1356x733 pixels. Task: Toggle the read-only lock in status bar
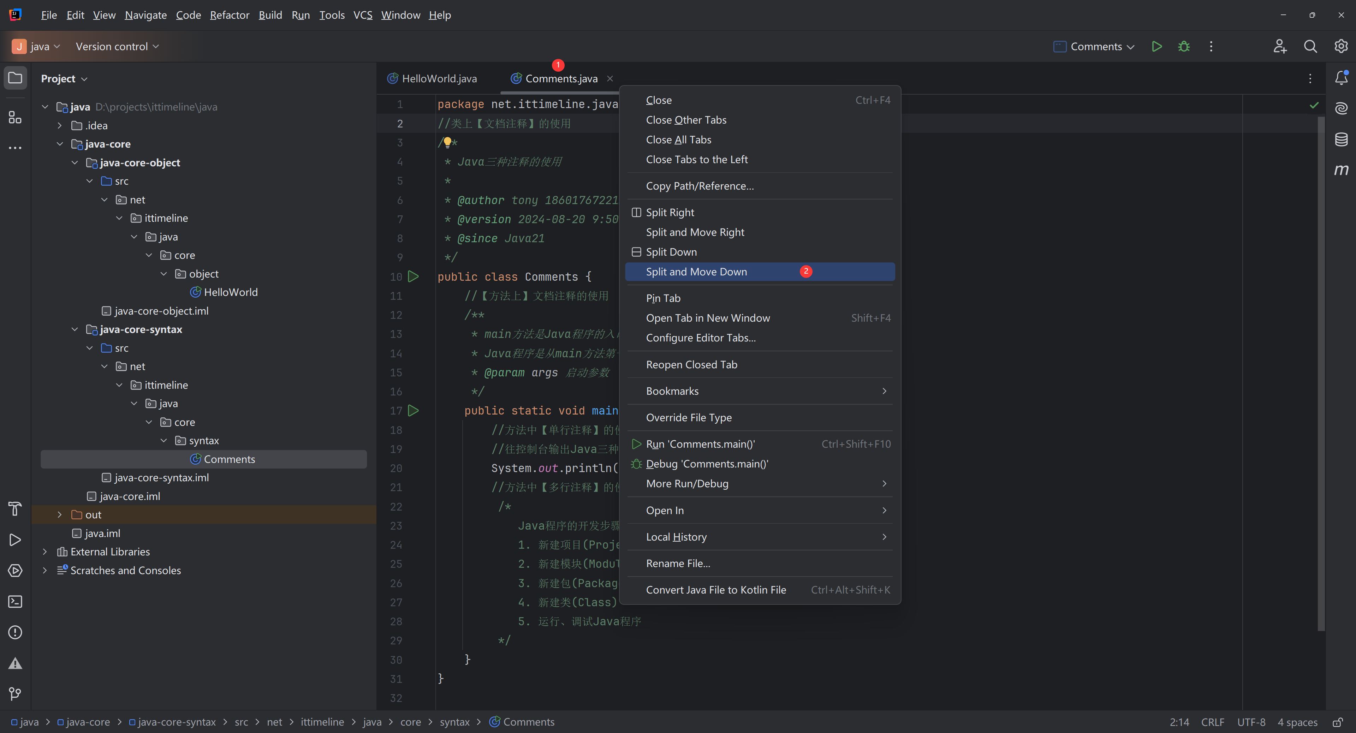click(x=1337, y=722)
